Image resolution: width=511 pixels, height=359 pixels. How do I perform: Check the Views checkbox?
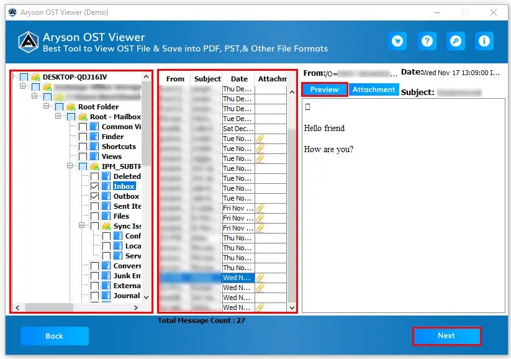click(83, 157)
